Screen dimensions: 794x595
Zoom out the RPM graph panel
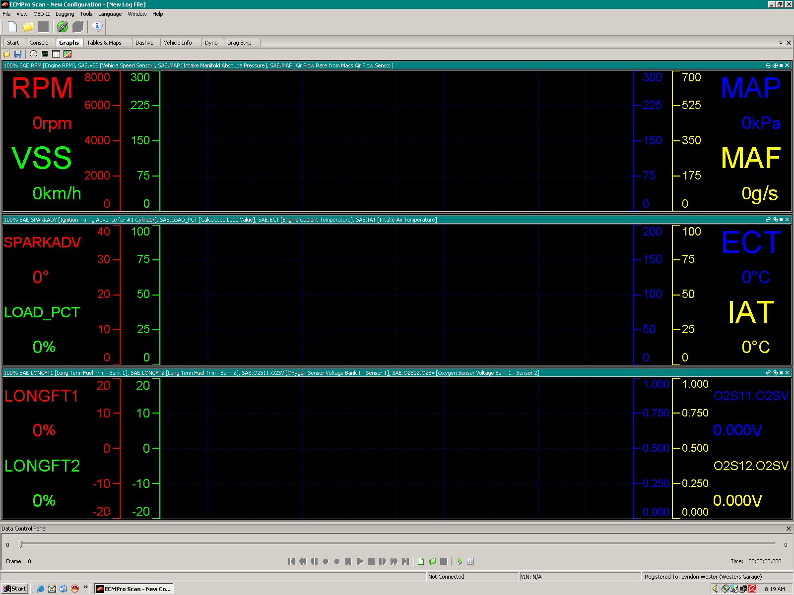pyautogui.click(x=769, y=65)
